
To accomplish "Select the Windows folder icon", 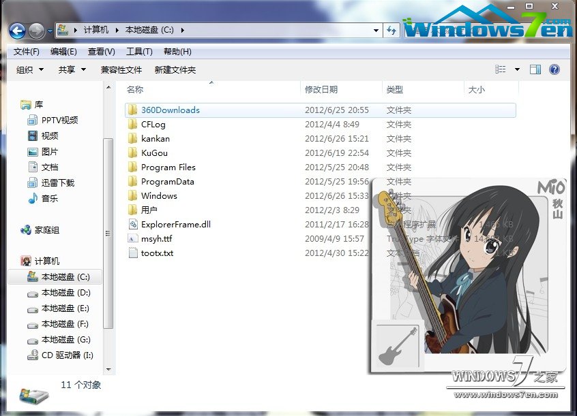I will click(x=132, y=196).
